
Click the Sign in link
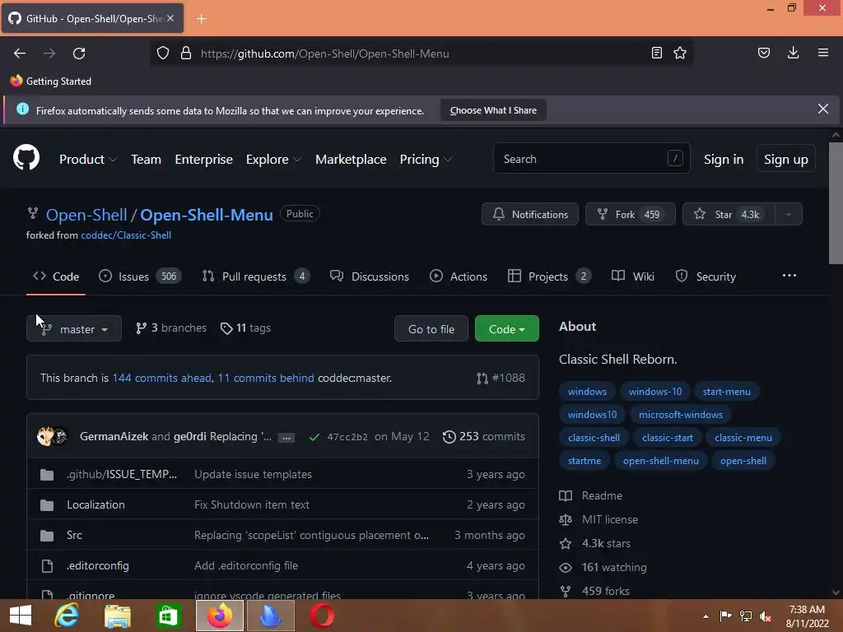[724, 159]
